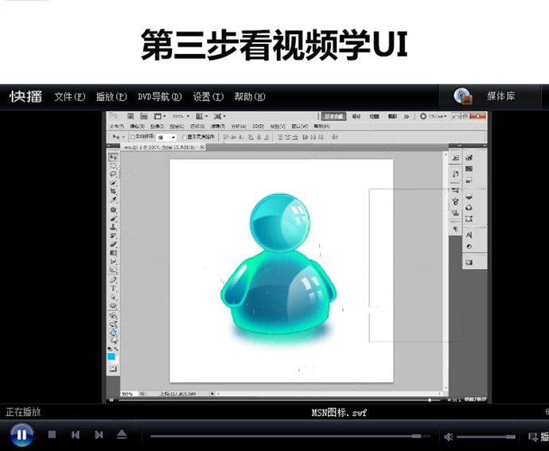Viewport: 549px width, 451px height.
Task: Launch Mini Bridge from the application bar
Action: coord(143,116)
